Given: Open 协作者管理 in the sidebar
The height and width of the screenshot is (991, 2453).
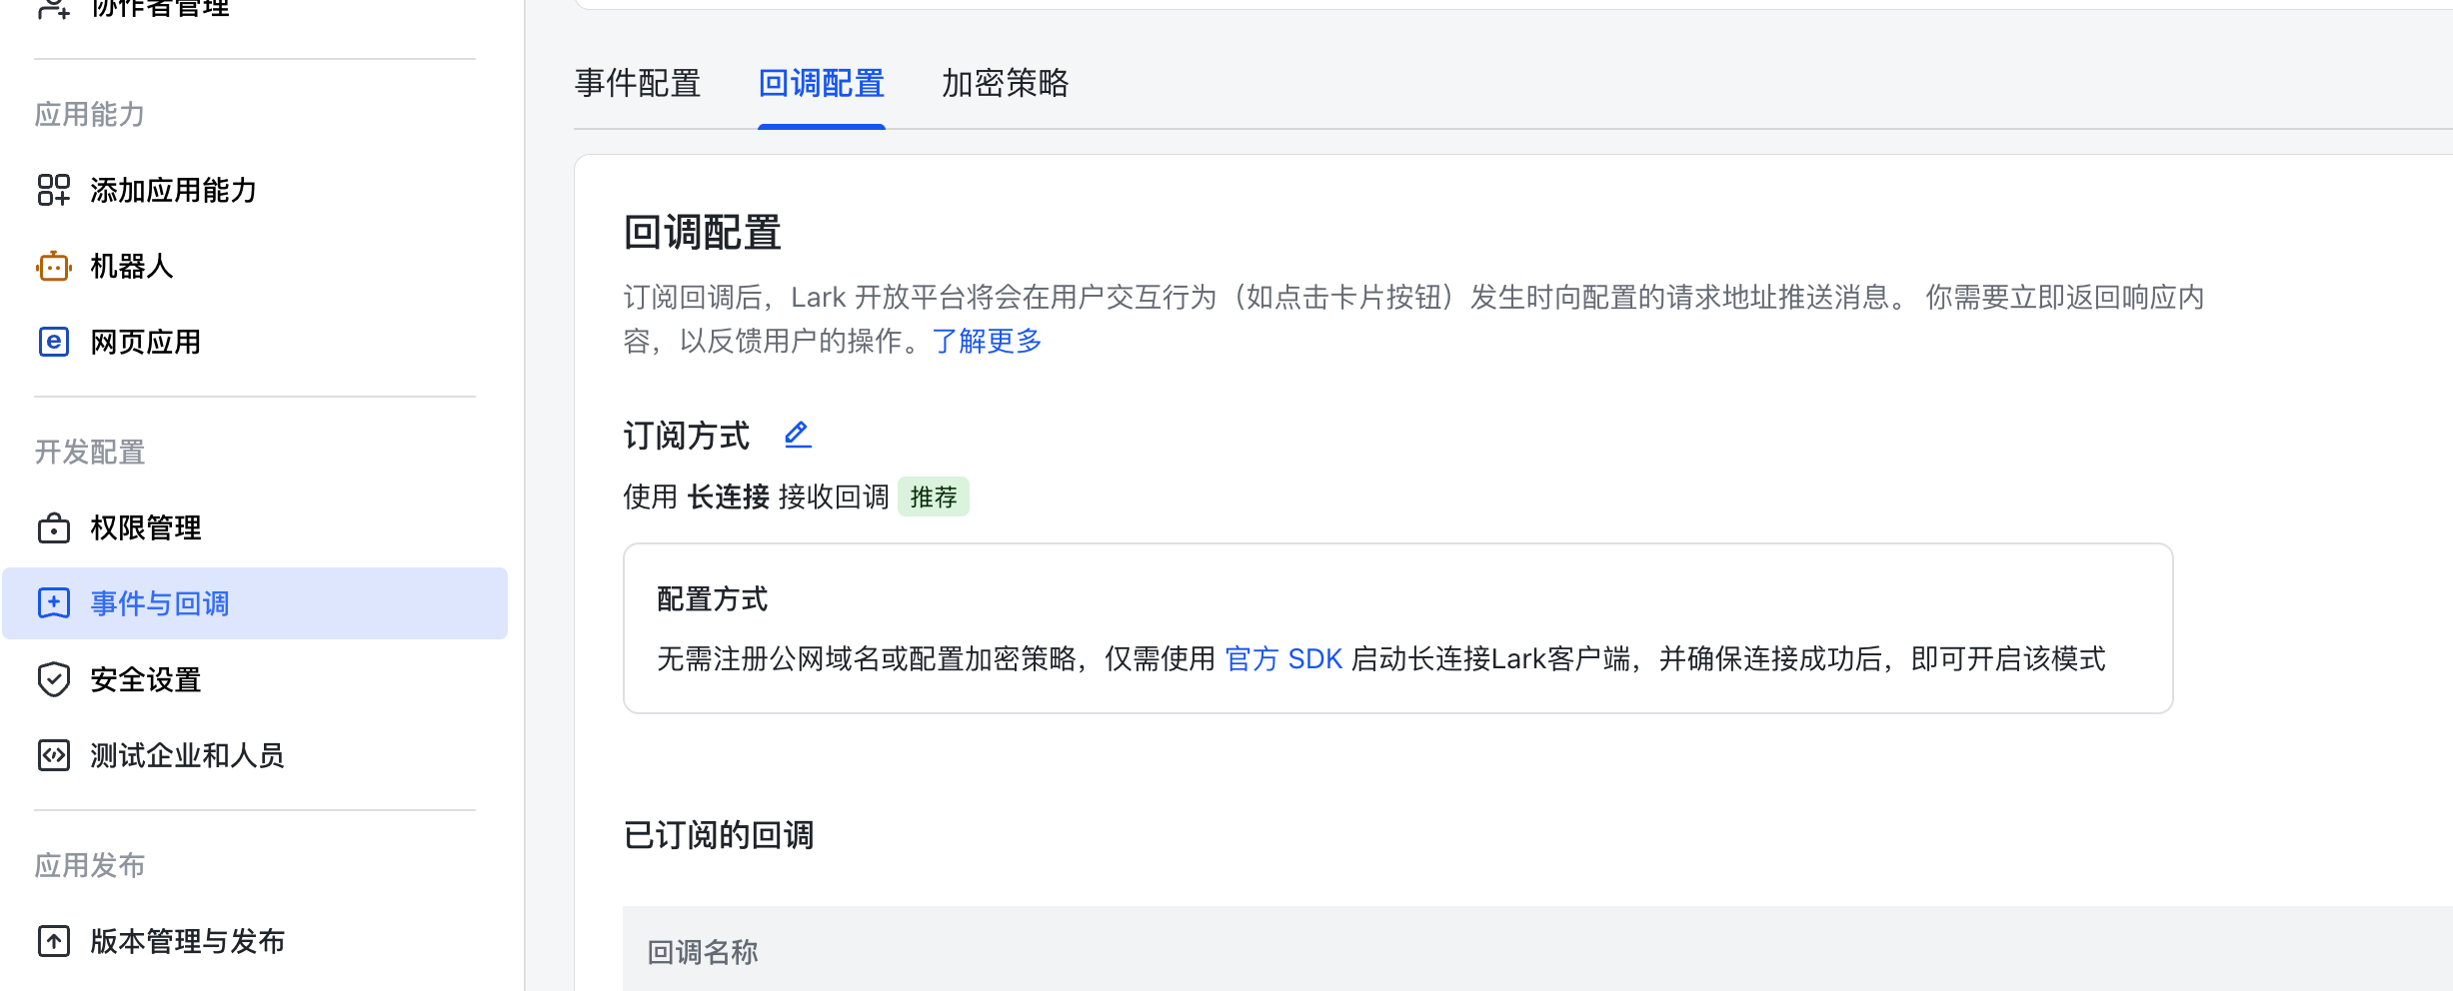Looking at the screenshot, I should (160, 8).
